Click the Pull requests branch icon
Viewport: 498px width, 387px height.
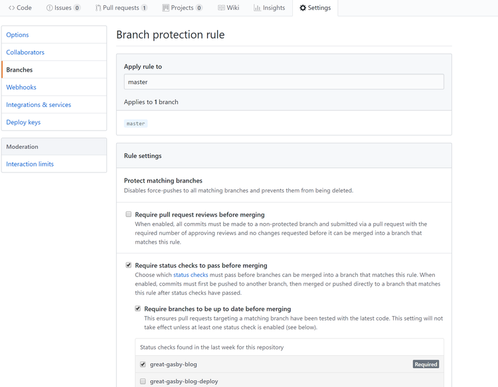point(98,8)
